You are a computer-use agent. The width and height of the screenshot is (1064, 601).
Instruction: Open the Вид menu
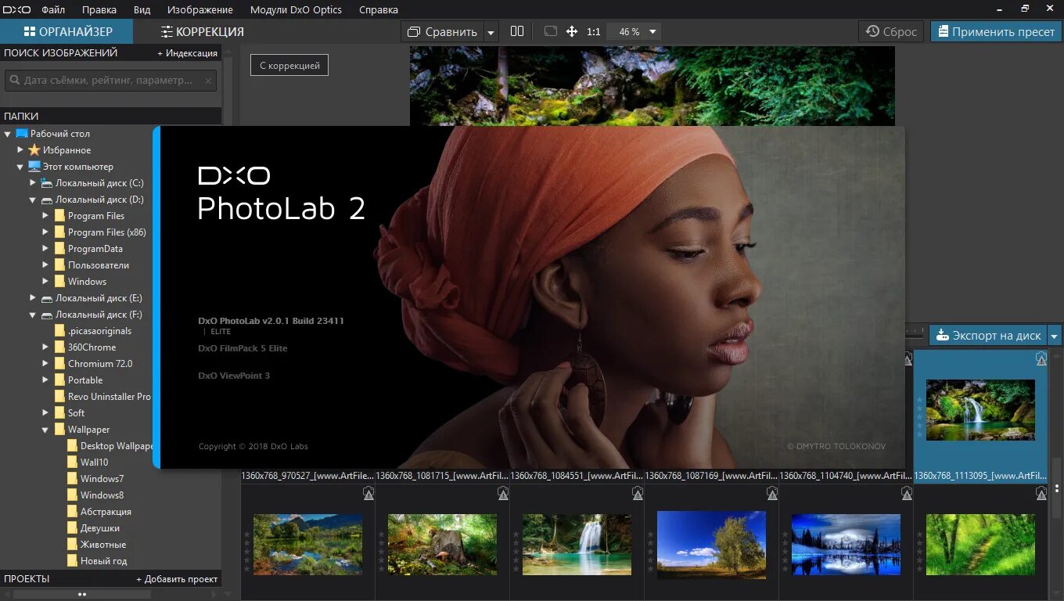pyautogui.click(x=142, y=9)
